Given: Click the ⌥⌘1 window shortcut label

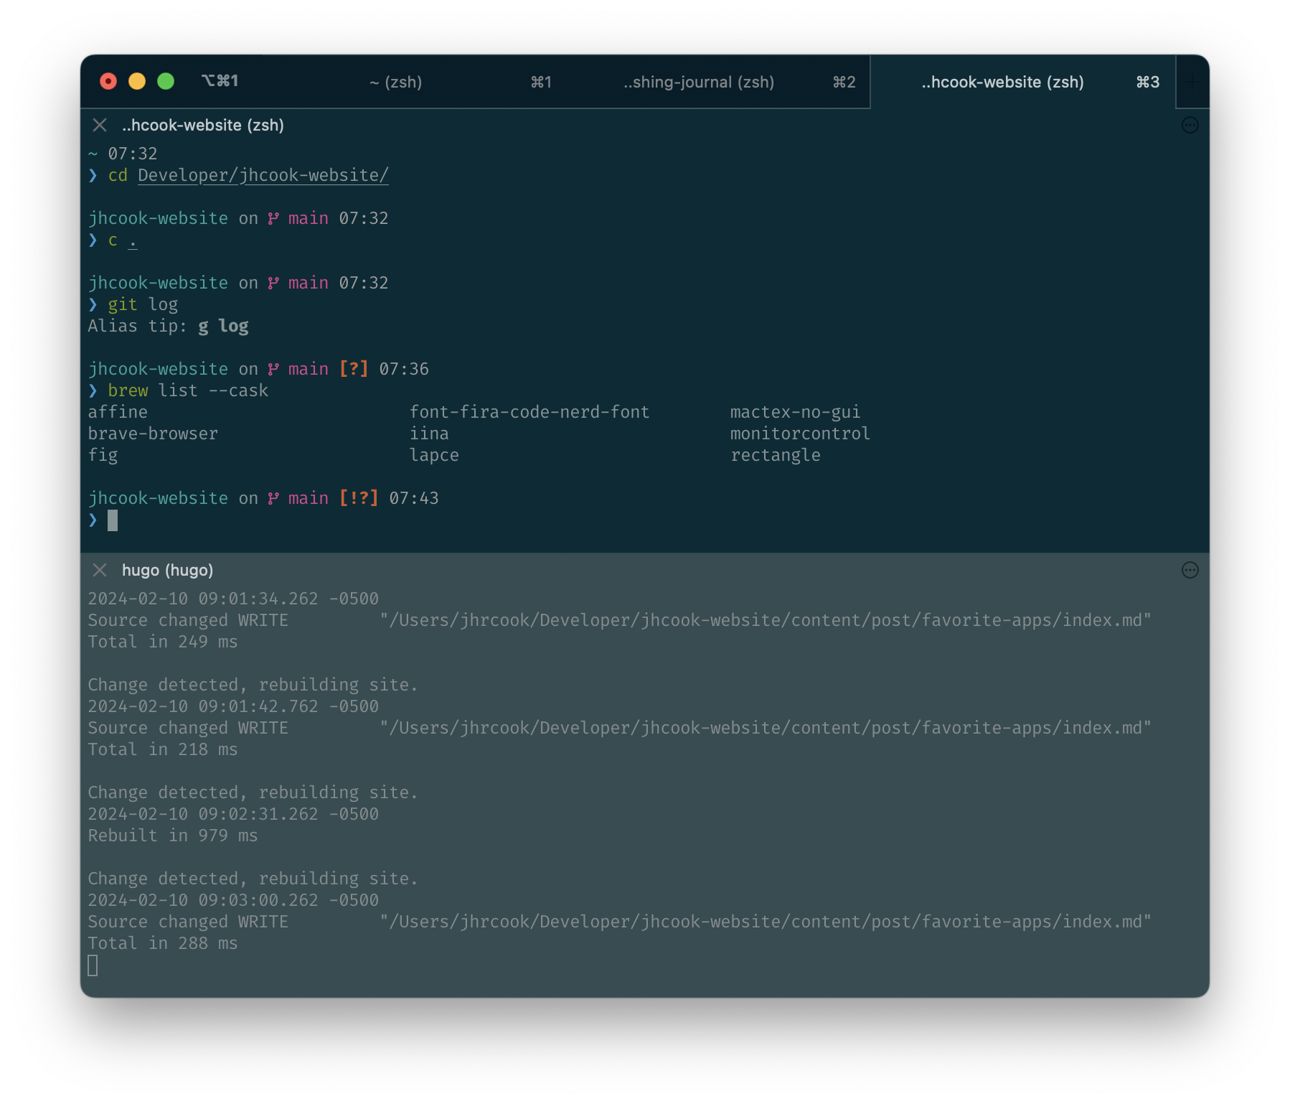Looking at the screenshot, I should pos(220,81).
